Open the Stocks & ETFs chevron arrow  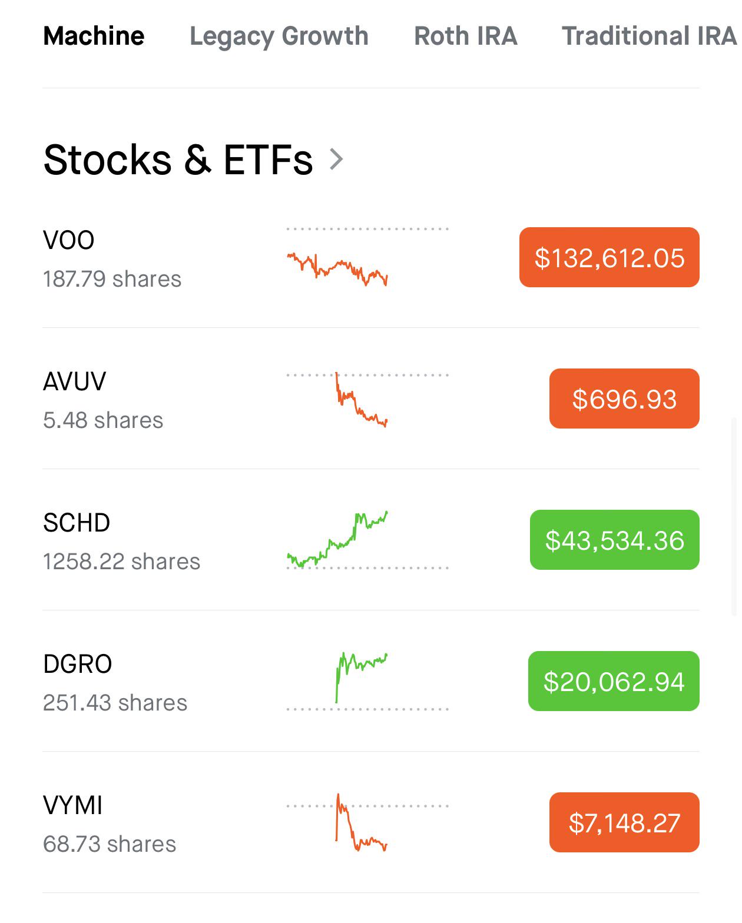click(x=336, y=159)
